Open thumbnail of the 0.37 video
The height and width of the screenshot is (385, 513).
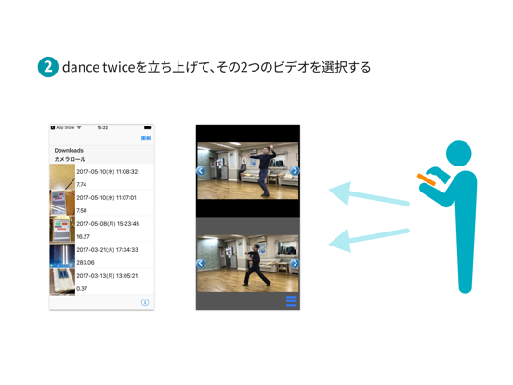point(62,282)
